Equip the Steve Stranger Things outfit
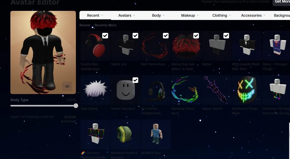The width and height of the screenshot is (290, 159). point(276,46)
